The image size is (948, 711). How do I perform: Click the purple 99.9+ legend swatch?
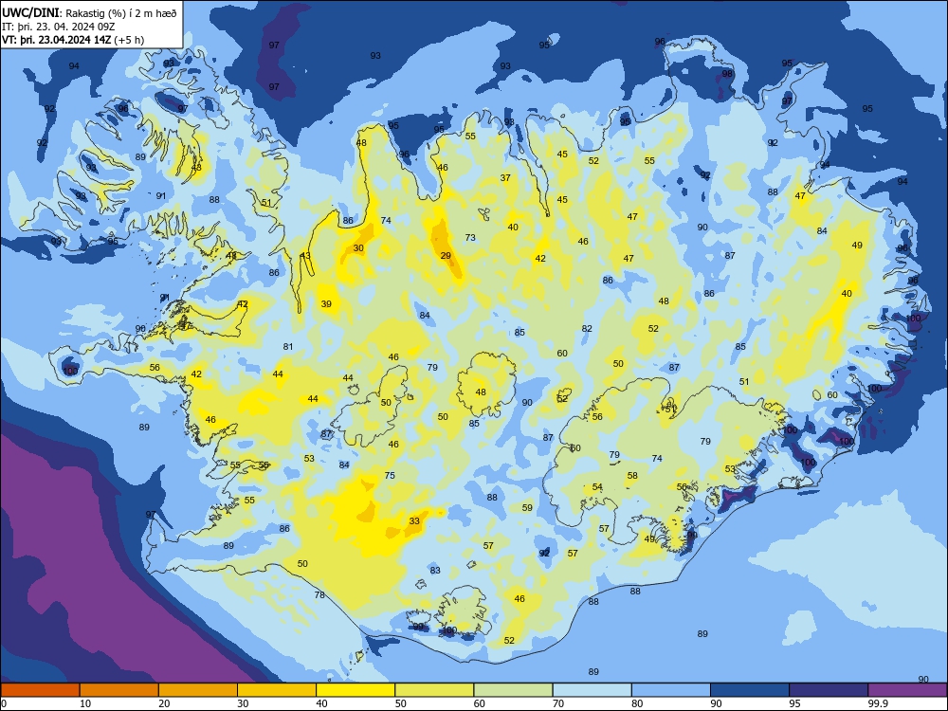point(907,690)
